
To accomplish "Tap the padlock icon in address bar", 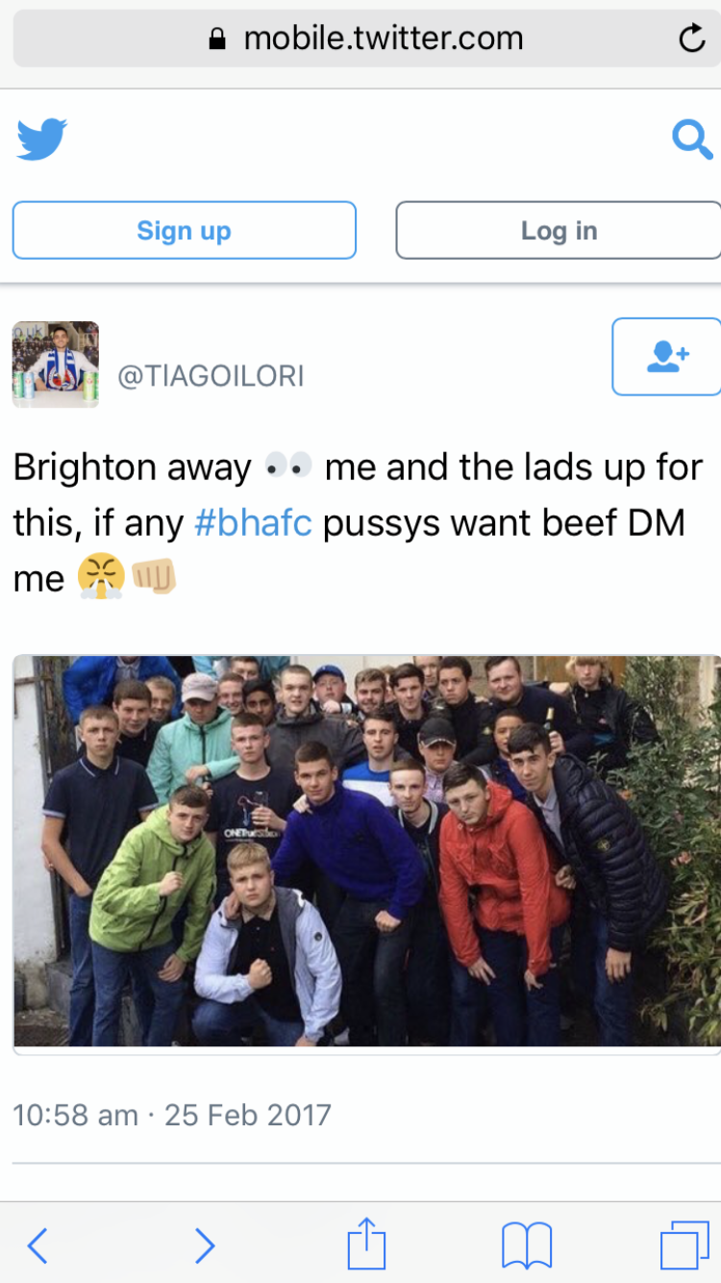I will (x=218, y=38).
